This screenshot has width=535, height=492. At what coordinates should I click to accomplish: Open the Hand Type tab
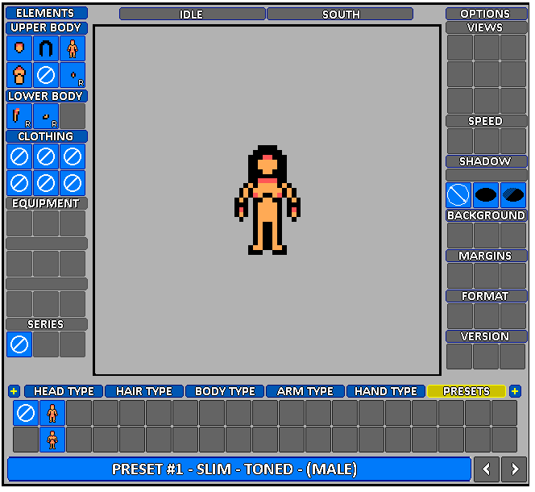click(386, 391)
